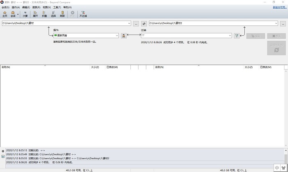This screenshot has height=172, width=288.
Task: Select log entry 2020/1/12 8:38:26 成功同步
Action: click(x=145, y=163)
